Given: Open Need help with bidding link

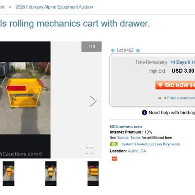Looking at the screenshot, I should 172,113.
